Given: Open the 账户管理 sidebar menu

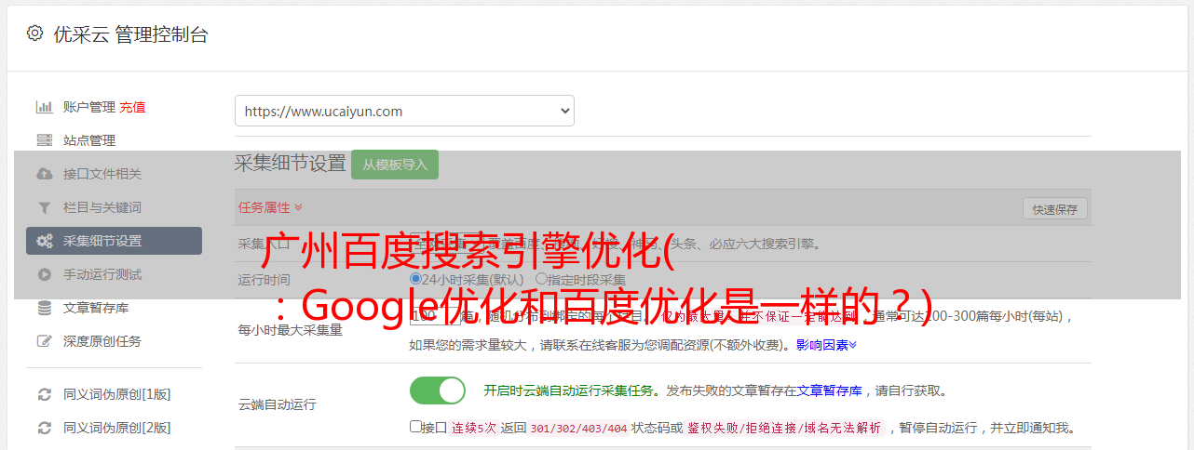Looking at the screenshot, I should 89,107.
